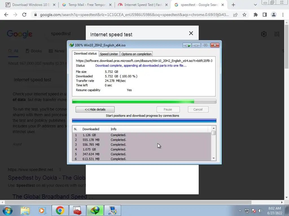Switch to the Temp Mail browser tab

coord(87,5)
